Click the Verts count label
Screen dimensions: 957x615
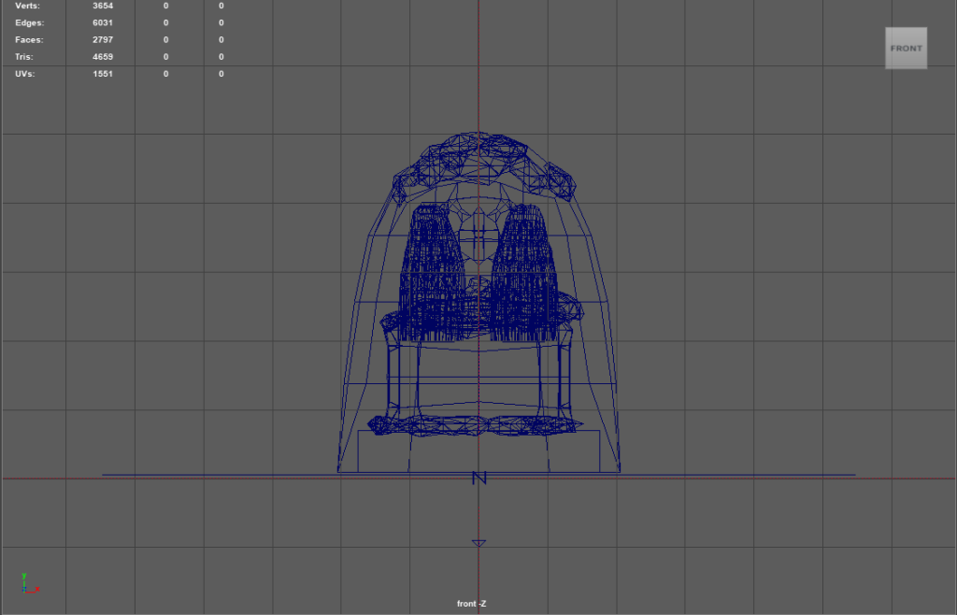pos(28,6)
